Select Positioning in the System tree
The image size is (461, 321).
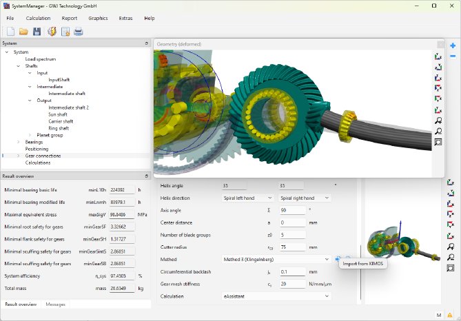[x=37, y=149]
